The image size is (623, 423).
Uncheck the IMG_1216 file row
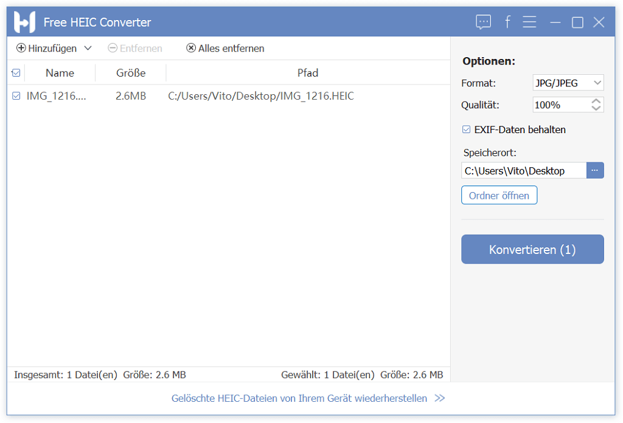click(15, 96)
